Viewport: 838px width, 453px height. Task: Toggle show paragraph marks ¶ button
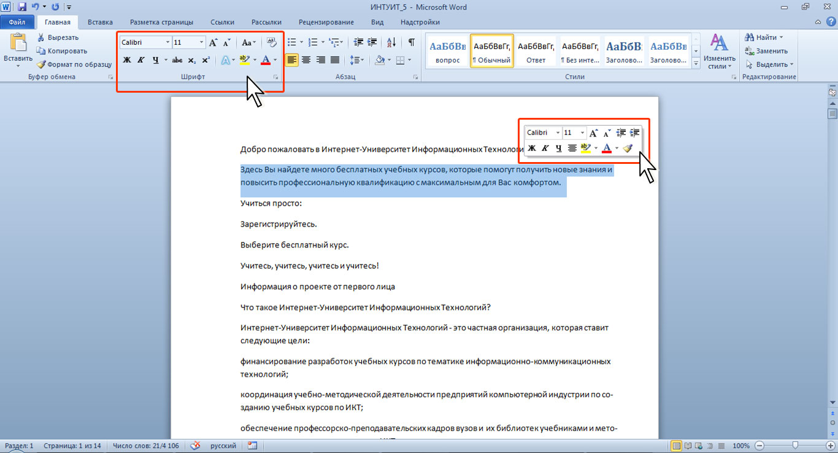tap(411, 42)
